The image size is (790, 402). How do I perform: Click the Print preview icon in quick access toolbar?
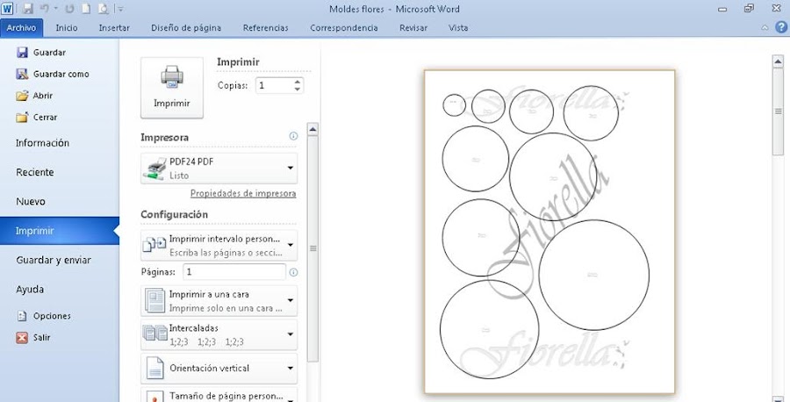click(103, 9)
